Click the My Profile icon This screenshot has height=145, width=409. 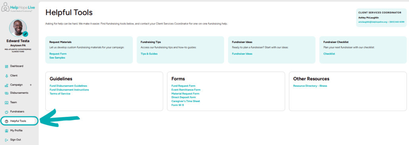[x=6, y=131]
